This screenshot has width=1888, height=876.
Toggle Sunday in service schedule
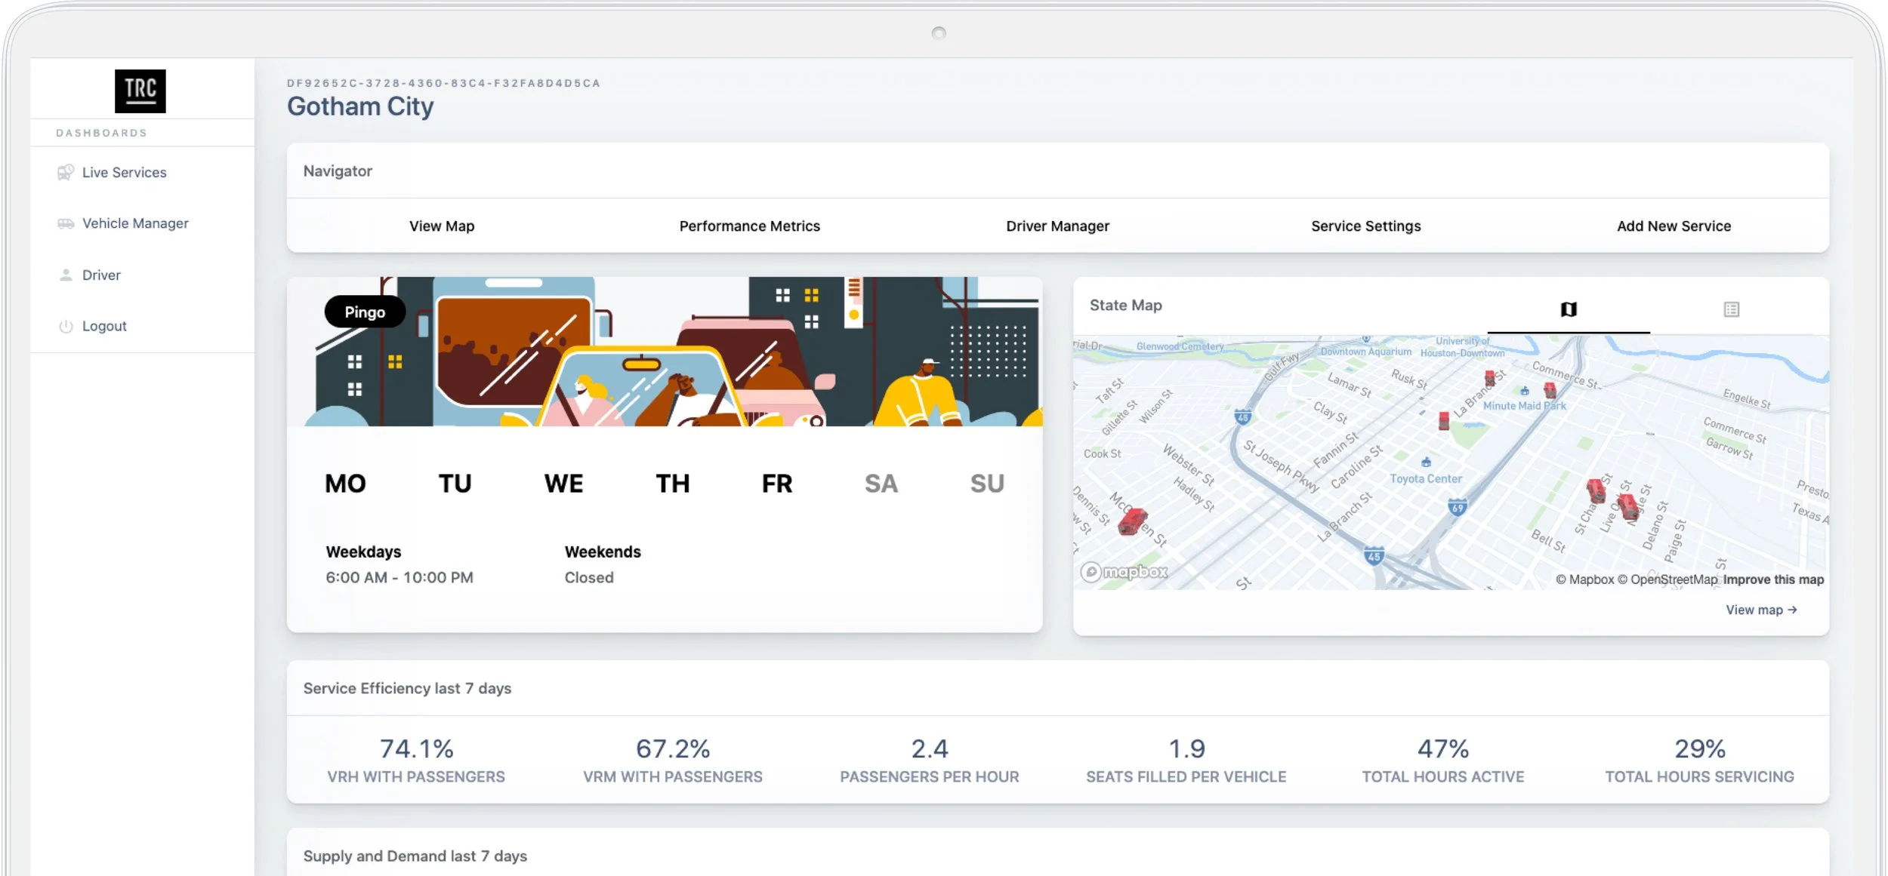pos(986,484)
